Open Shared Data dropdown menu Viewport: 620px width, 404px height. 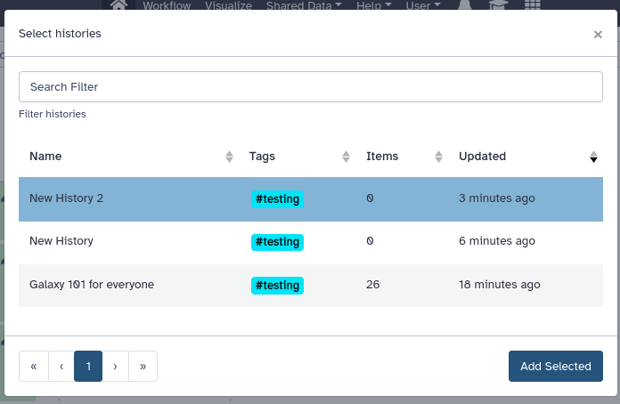[x=304, y=5]
